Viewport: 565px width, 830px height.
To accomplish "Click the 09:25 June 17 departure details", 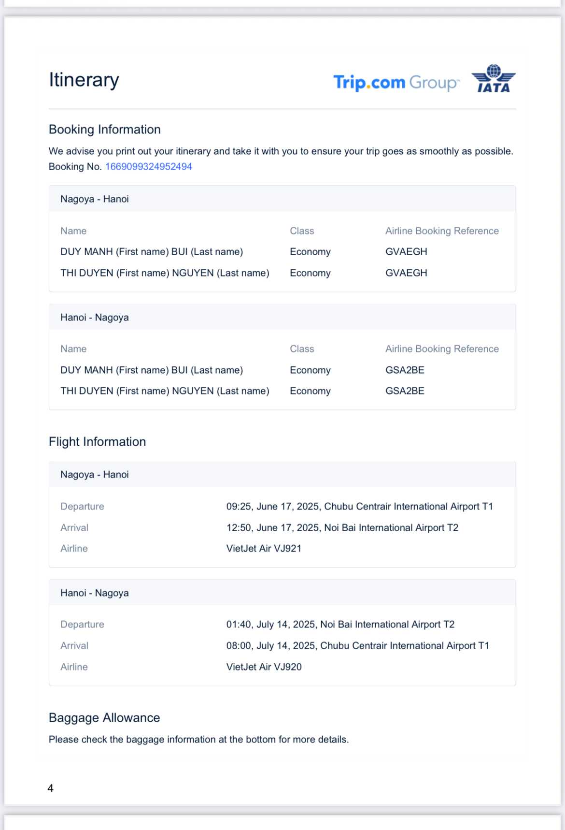I will click(x=359, y=507).
